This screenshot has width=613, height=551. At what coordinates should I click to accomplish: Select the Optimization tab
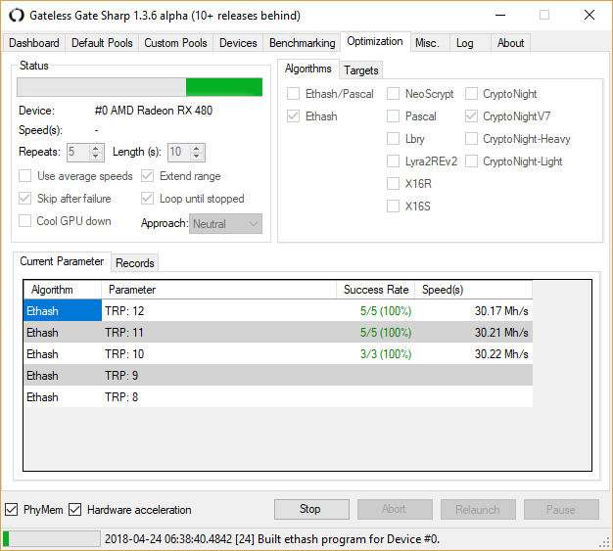tap(375, 41)
